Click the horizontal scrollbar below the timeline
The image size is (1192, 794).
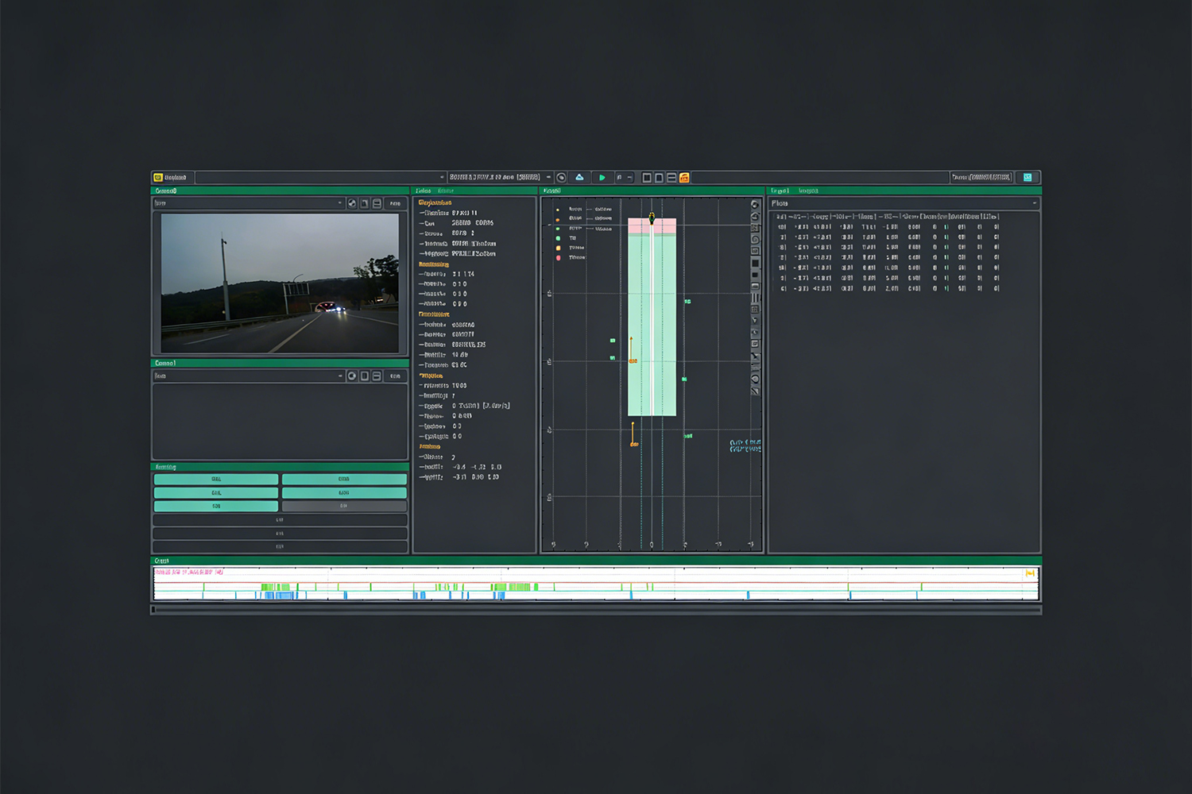[x=596, y=610]
